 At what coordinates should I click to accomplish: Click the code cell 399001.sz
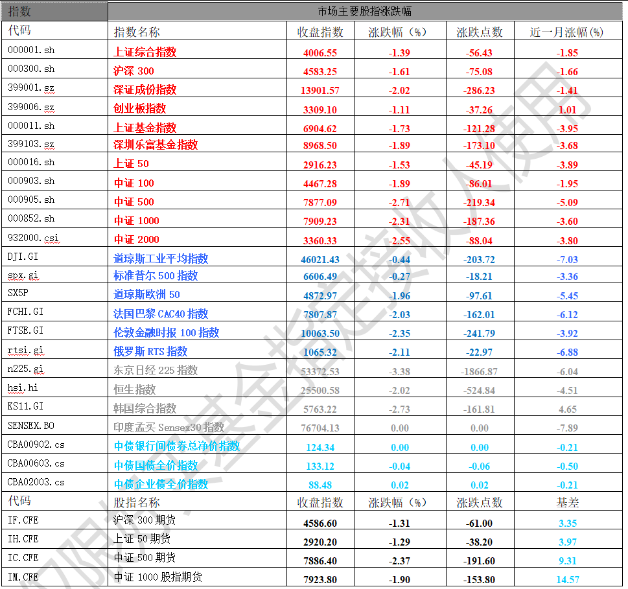click(x=32, y=87)
